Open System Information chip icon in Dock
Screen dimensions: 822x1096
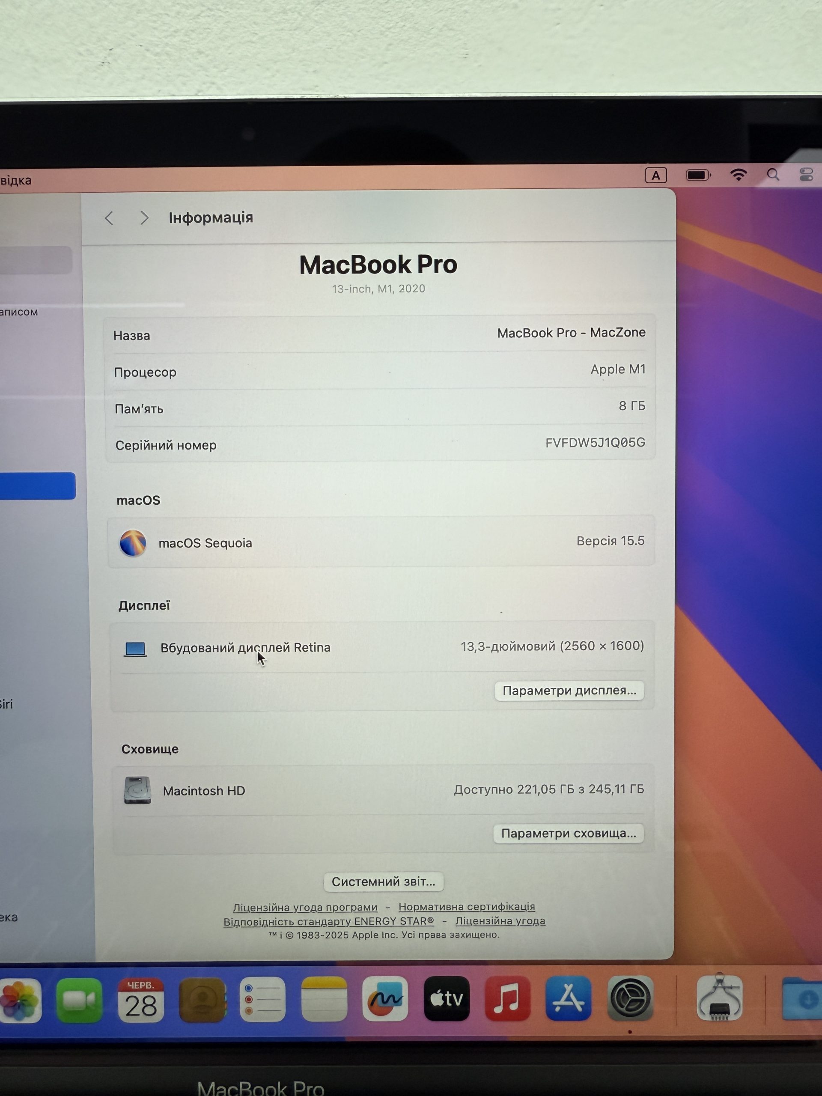point(719,997)
